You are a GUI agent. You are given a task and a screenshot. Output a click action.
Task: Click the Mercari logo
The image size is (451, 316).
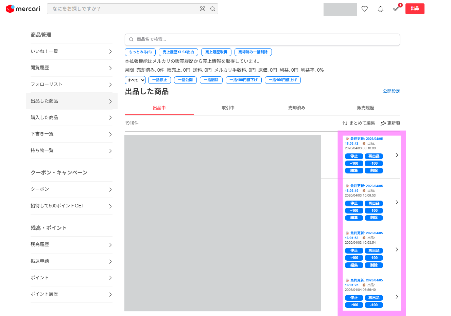point(23,9)
